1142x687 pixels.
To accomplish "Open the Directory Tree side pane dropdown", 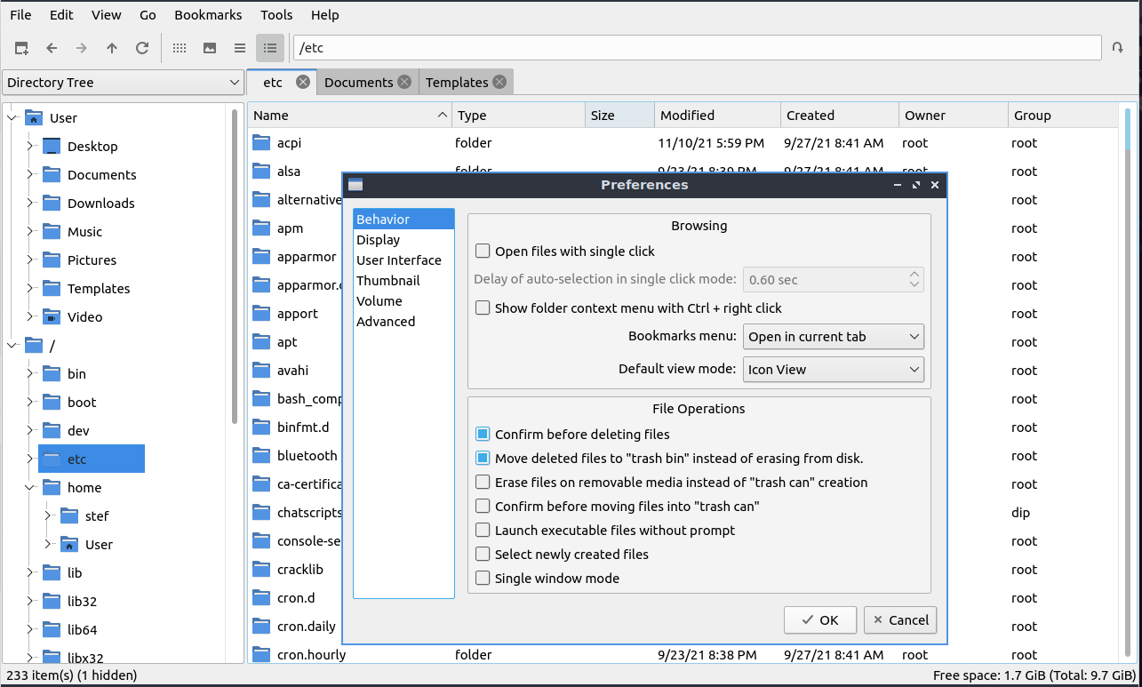I will (123, 83).
